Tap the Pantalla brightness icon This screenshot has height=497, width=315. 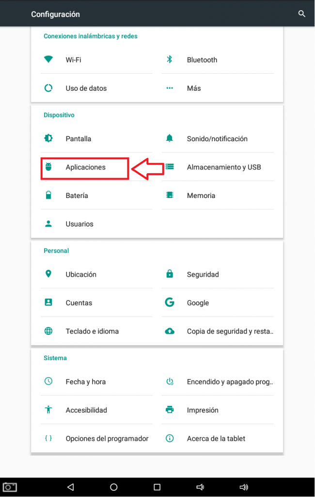point(48,138)
